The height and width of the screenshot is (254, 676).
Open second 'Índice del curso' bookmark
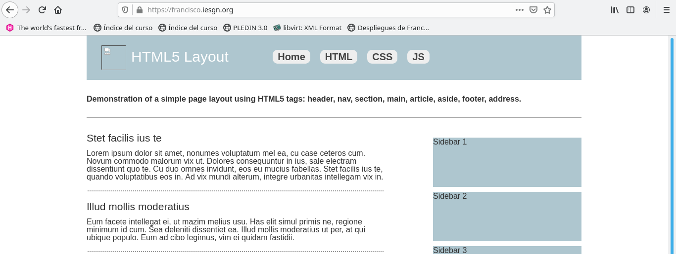[x=188, y=28]
